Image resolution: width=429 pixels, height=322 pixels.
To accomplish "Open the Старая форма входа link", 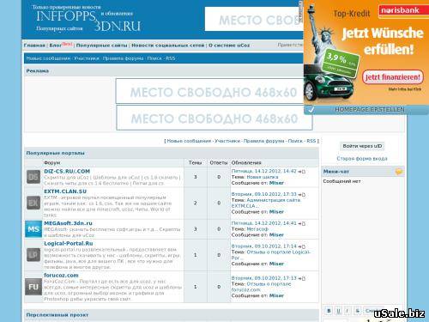I will pos(362,159).
